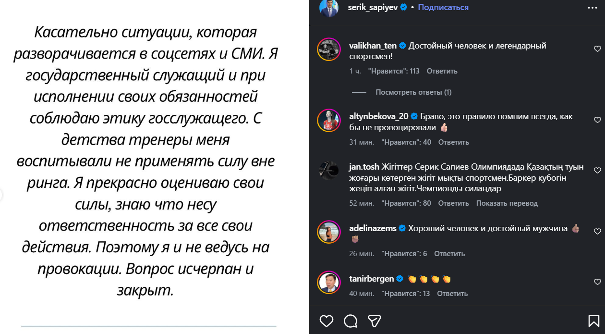Share the post via paper plane icon
This screenshot has width=605, height=334.
tap(374, 321)
